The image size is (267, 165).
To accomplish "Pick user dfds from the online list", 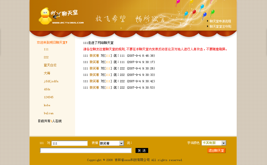I will (47, 89).
